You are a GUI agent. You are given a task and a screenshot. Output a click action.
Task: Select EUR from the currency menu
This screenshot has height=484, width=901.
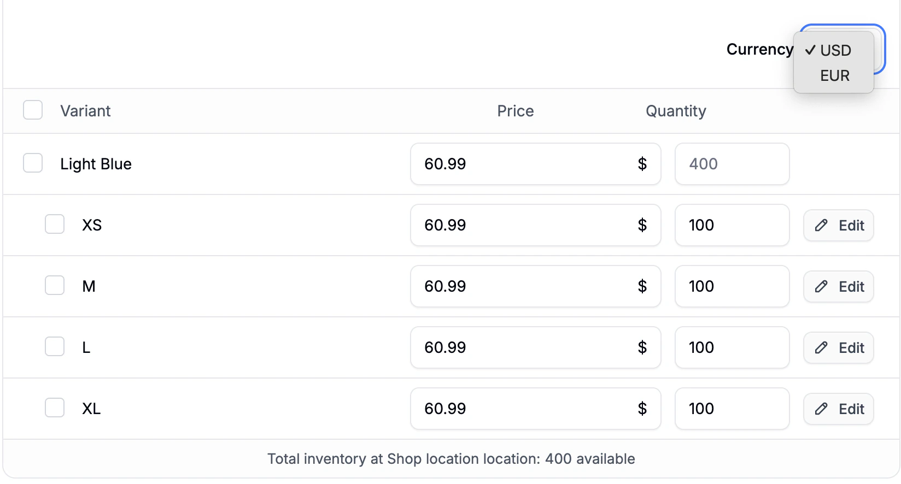(x=834, y=75)
